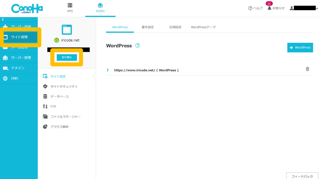Switch to the 基本設定 tab

pos(148,27)
